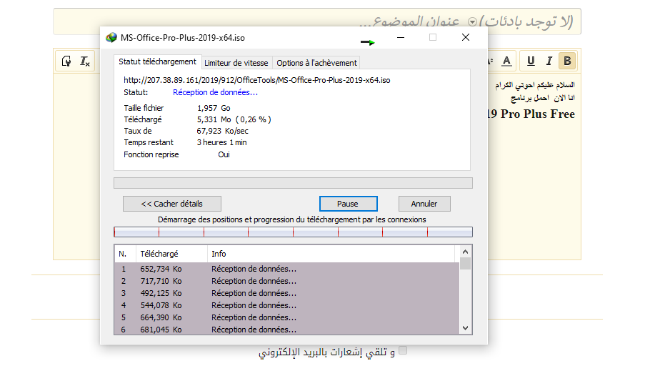The height and width of the screenshot is (371, 655).
Task: Click remaining time 3 heures 1 min
Action: pos(222,143)
